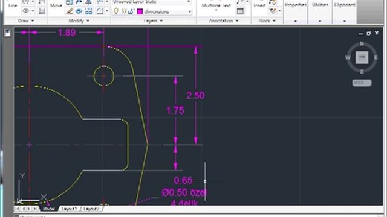Open the Ellipse tool flyout arrow
This screenshot has height=217, width=387.
click(33, 11)
